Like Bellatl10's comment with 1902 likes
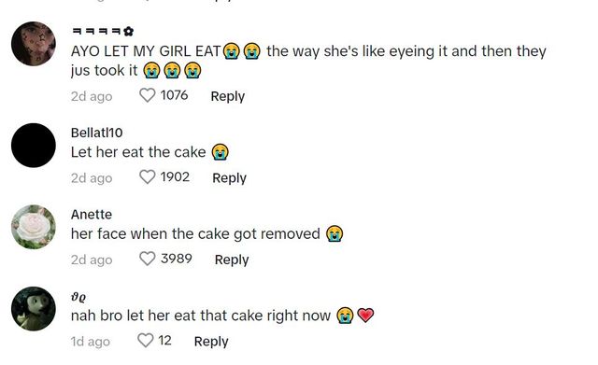Viewport: 598px width, 365px height. pyautogui.click(x=148, y=177)
